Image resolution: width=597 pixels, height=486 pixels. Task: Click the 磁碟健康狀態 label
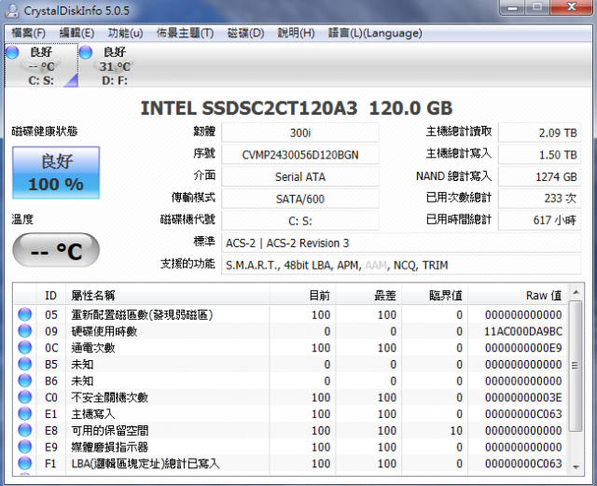click(45, 132)
